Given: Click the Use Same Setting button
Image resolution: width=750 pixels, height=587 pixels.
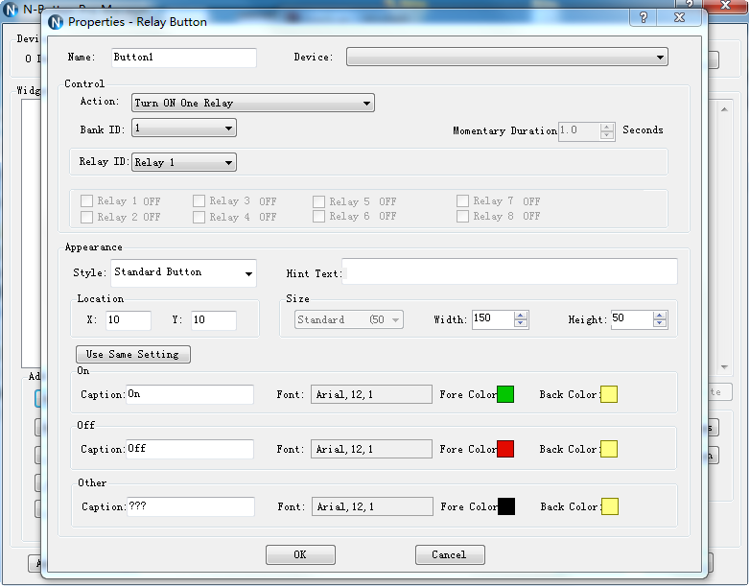Looking at the screenshot, I should (x=133, y=354).
